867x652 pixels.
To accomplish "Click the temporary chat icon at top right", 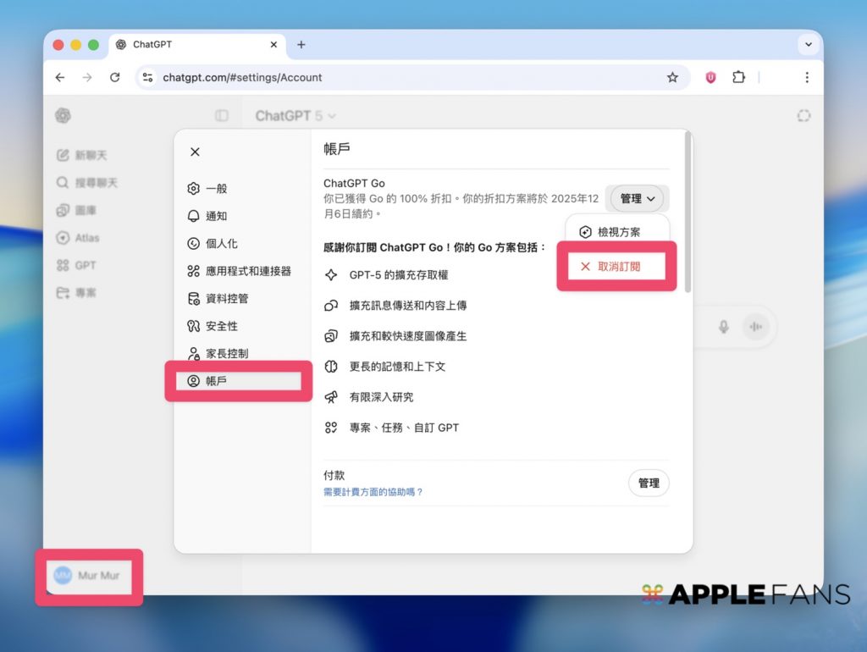I will tap(803, 116).
